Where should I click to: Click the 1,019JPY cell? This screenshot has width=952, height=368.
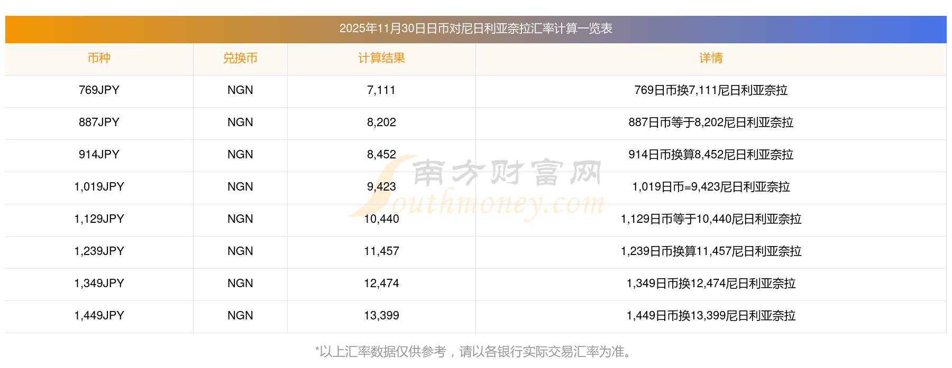(x=99, y=187)
